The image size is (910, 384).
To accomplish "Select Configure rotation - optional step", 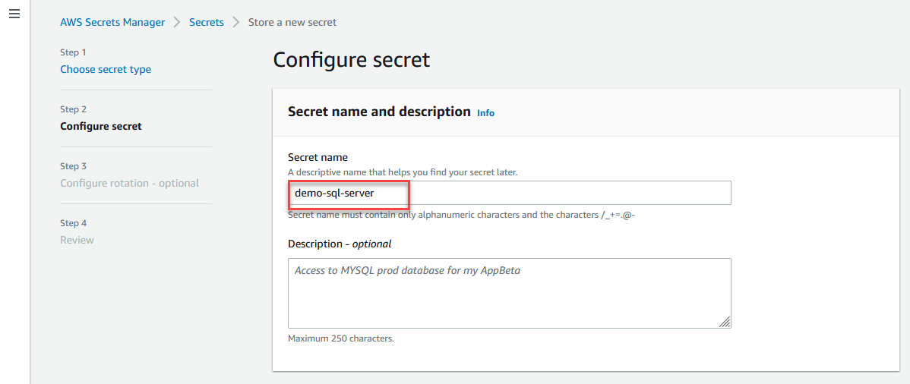I will click(129, 184).
